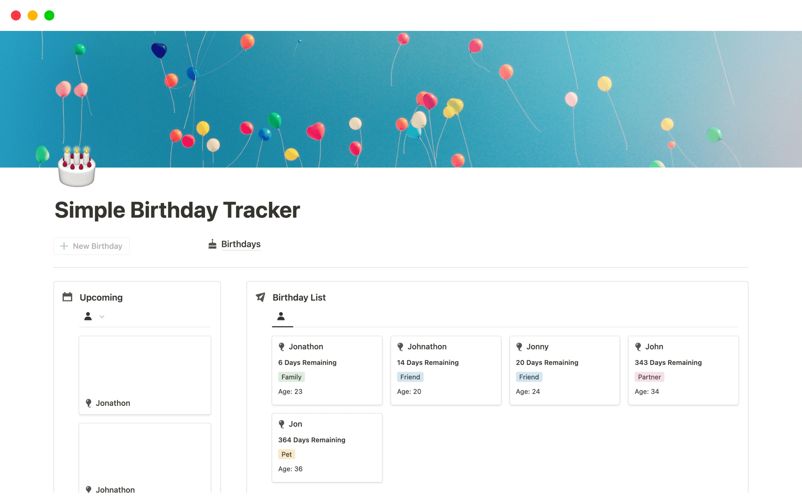Image resolution: width=802 pixels, height=501 pixels.
Task: Click the cake icon next to Birthdays
Action: tap(212, 244)
